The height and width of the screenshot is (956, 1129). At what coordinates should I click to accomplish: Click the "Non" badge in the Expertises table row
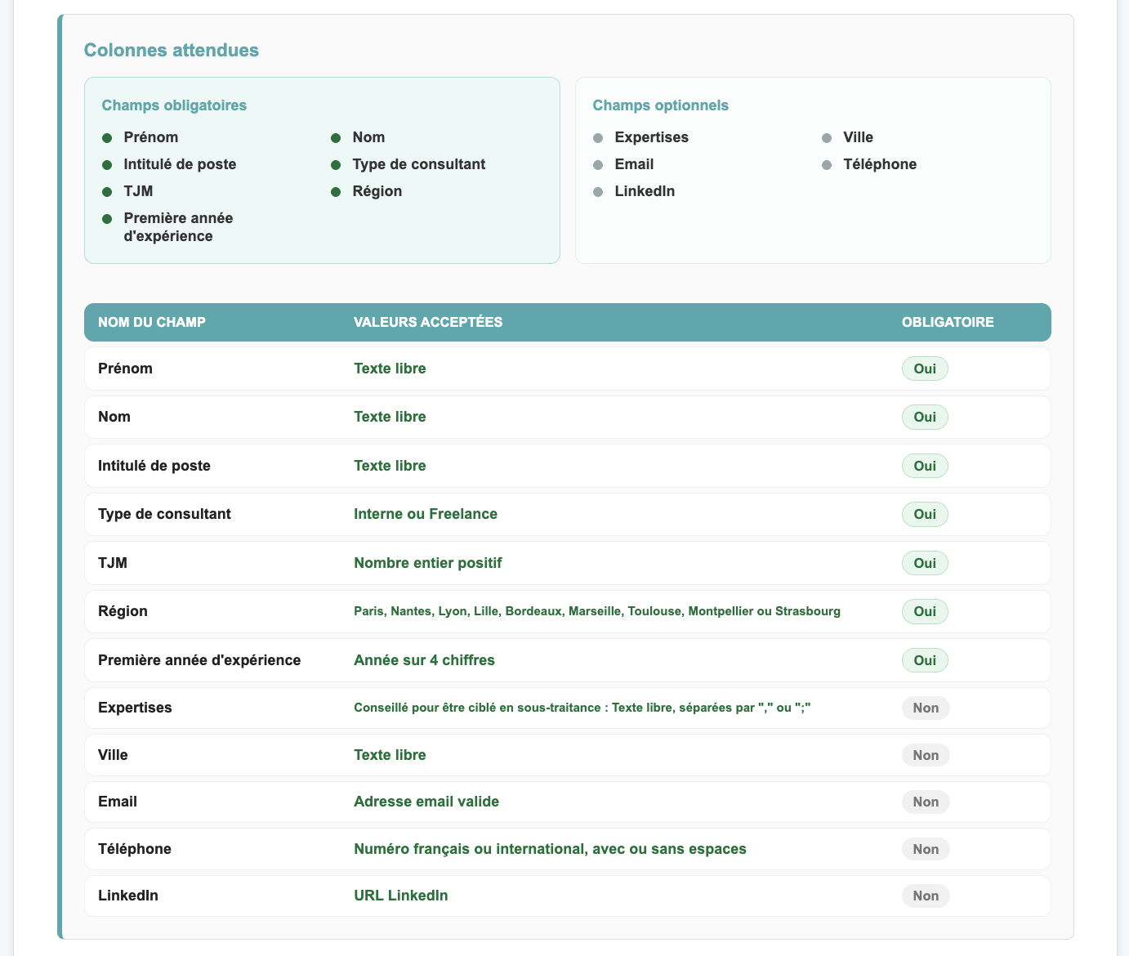(x=926, y=708)
